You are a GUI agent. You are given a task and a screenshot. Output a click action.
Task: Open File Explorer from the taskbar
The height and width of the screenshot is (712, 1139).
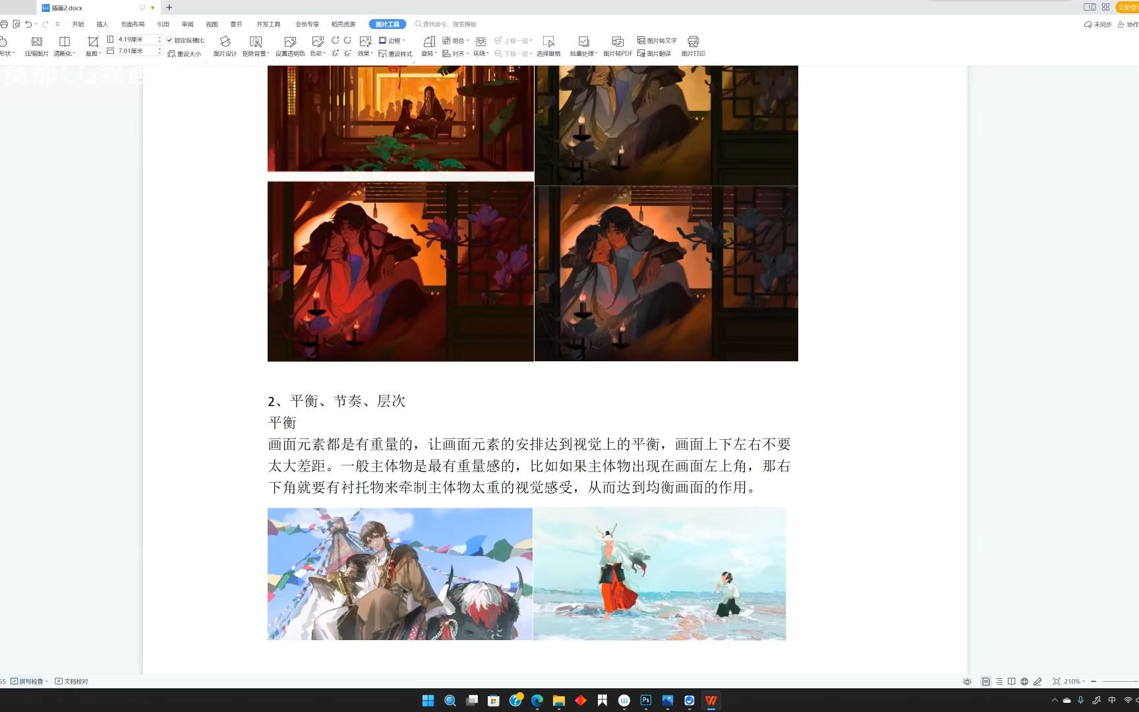[559, 700]
